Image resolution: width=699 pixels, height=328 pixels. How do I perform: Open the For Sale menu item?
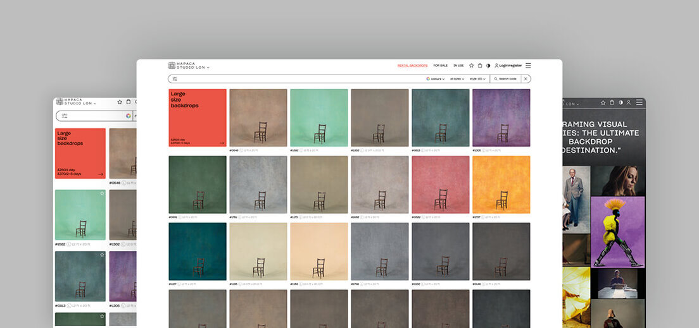point(440,66)
